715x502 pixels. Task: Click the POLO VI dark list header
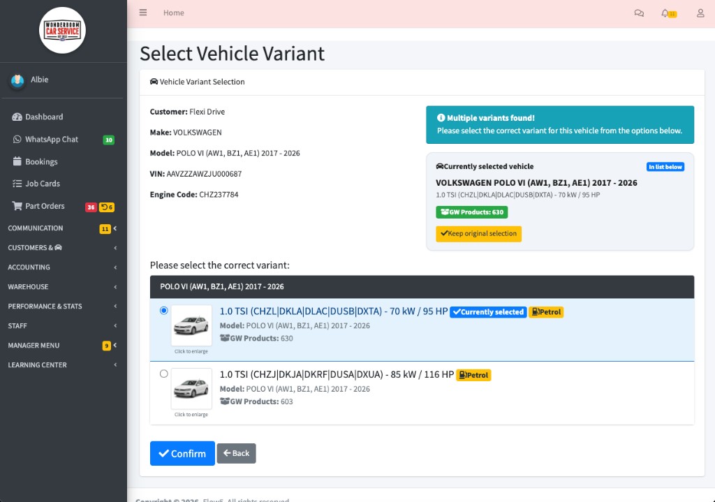click(422, 287)
